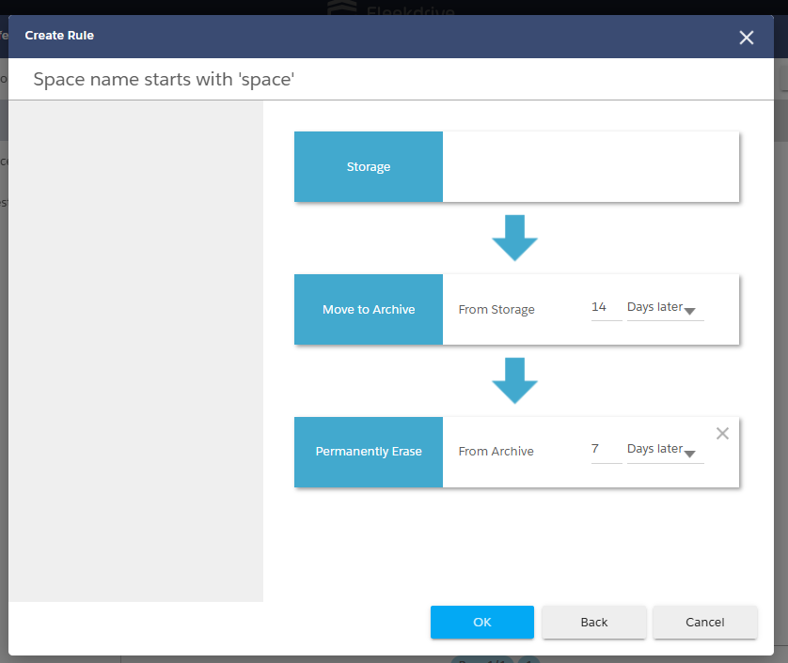Click the Create Rule title bar text
The height and width of the screenshot is (663, 788).
tap(59, 36)
